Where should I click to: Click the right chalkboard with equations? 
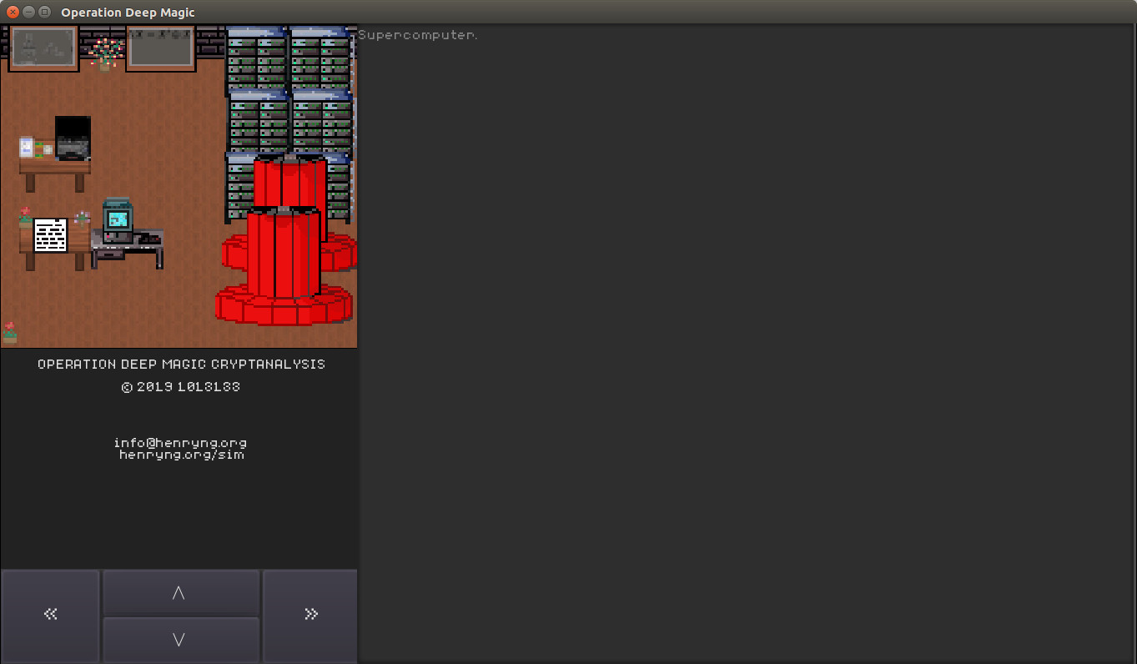pos(160,48)
